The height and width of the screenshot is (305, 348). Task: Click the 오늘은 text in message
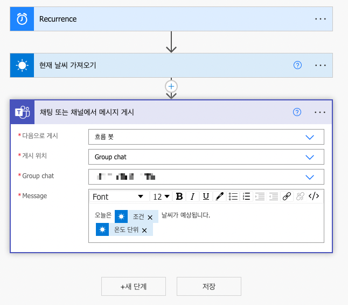[x=103, y=215]
